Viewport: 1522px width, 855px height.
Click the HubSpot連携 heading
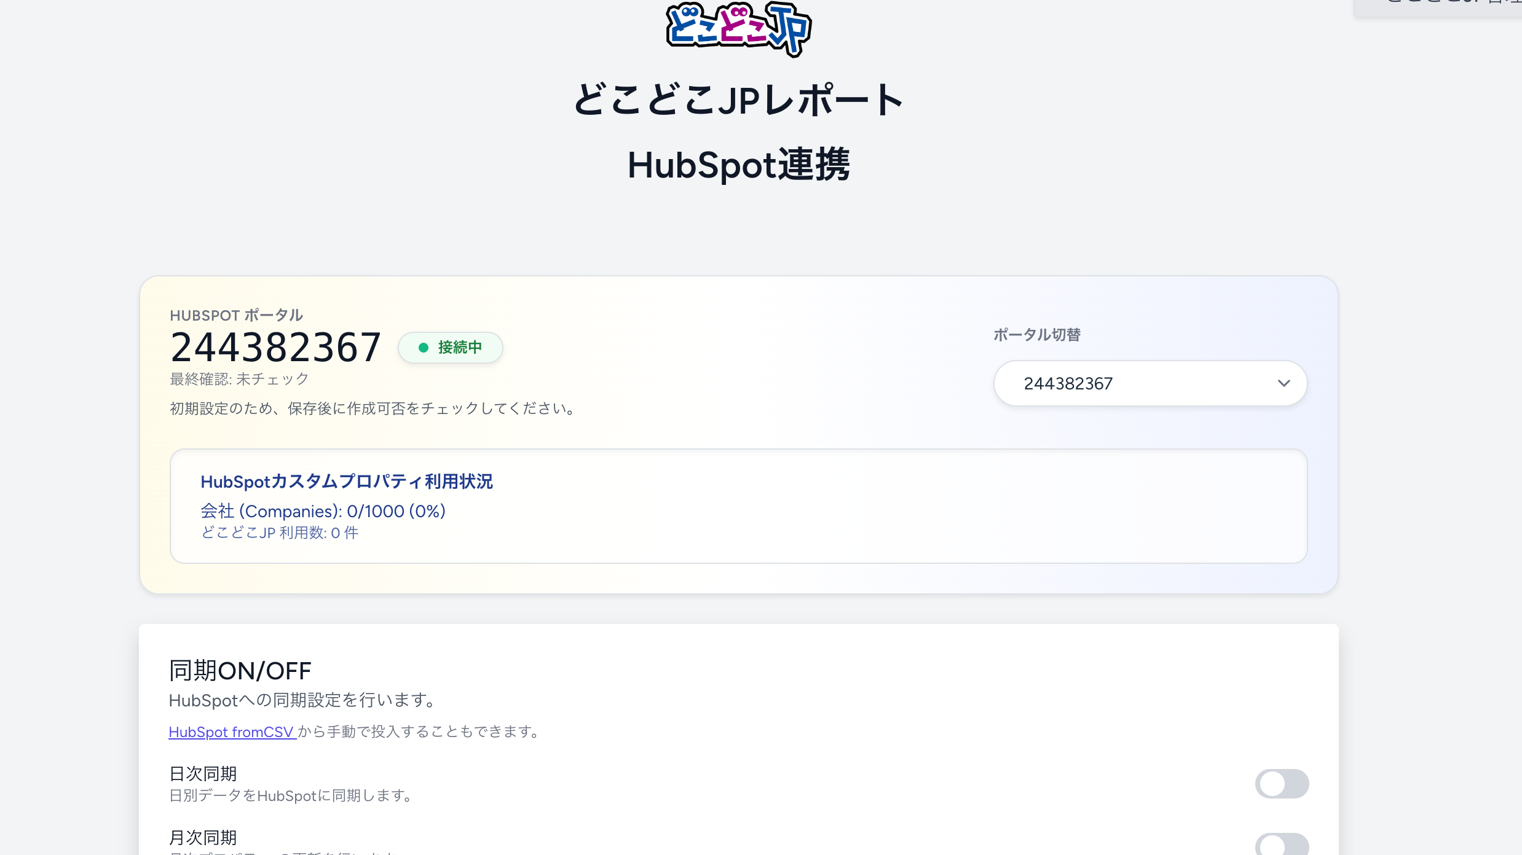point(739,165)
